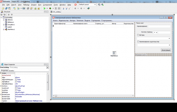Switch to the Events tab
The image size is (177, 112).
[x=11, y=71]
